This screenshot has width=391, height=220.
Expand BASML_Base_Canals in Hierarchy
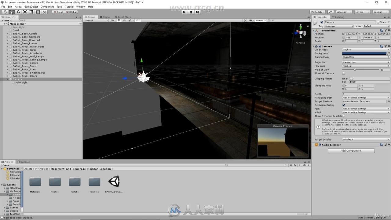click(x=8, y=34)
